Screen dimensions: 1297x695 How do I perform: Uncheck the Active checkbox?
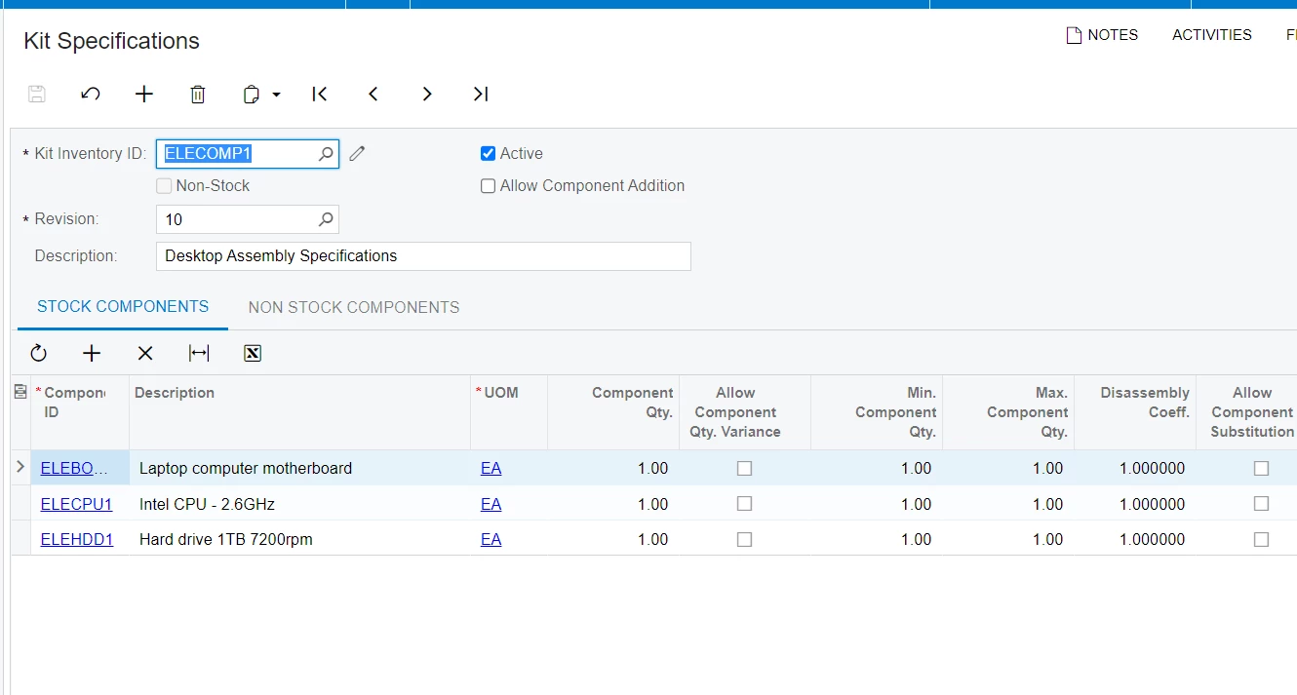[488, 153]
